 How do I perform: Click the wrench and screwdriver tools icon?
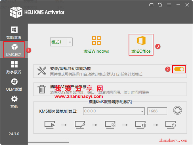[42, 71]
